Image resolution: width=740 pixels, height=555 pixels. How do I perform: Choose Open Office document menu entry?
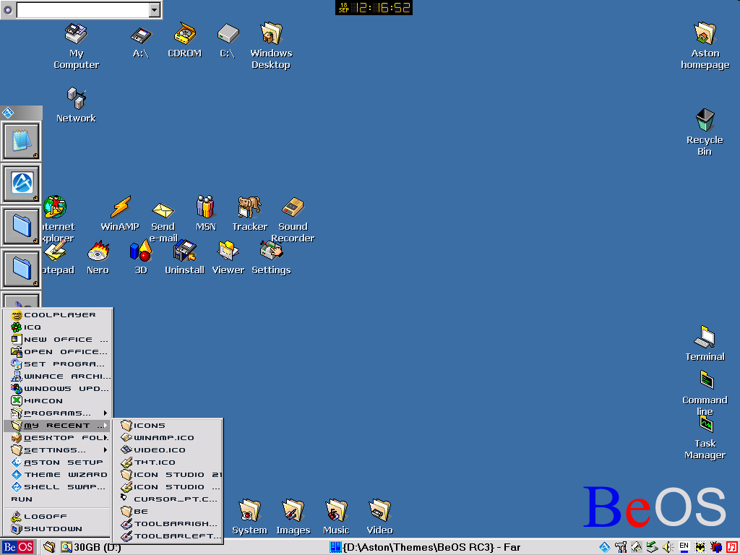click(x=58, y=352)
